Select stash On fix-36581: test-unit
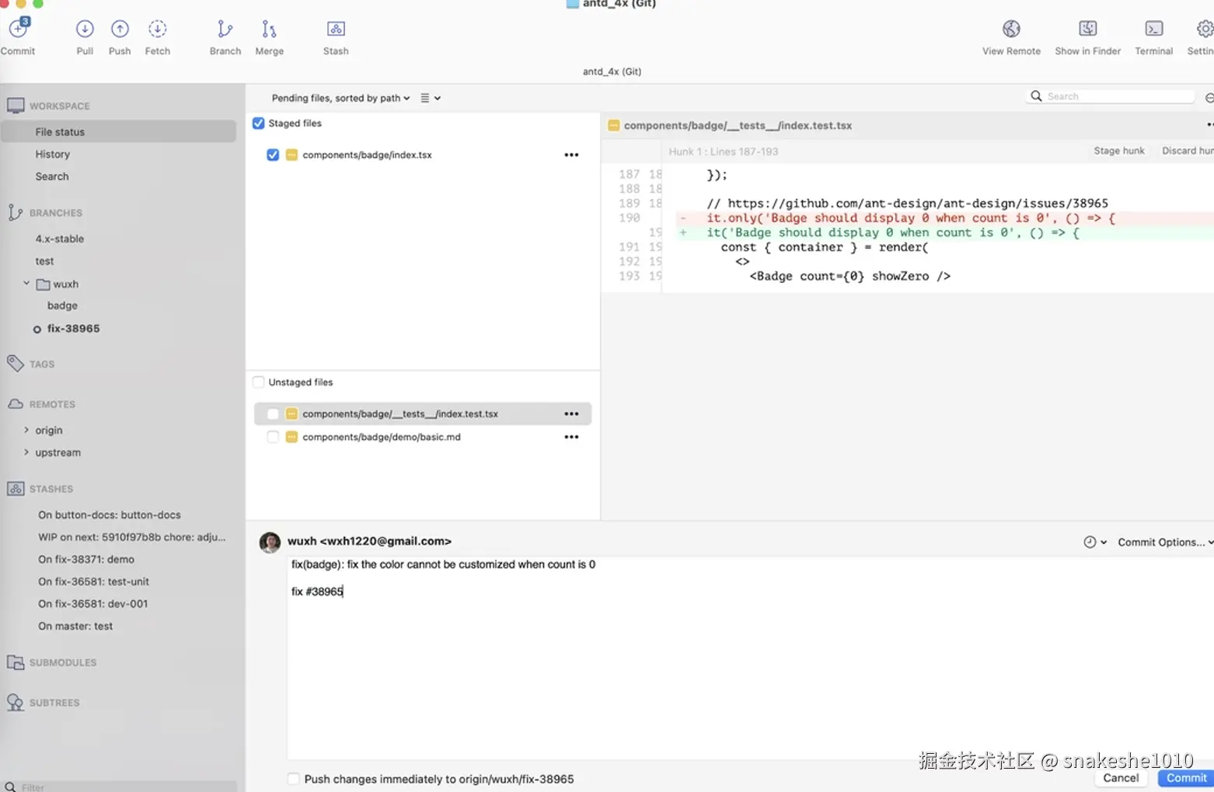Viewport: 1214px width, 792px height. click(x=93, y=581)
